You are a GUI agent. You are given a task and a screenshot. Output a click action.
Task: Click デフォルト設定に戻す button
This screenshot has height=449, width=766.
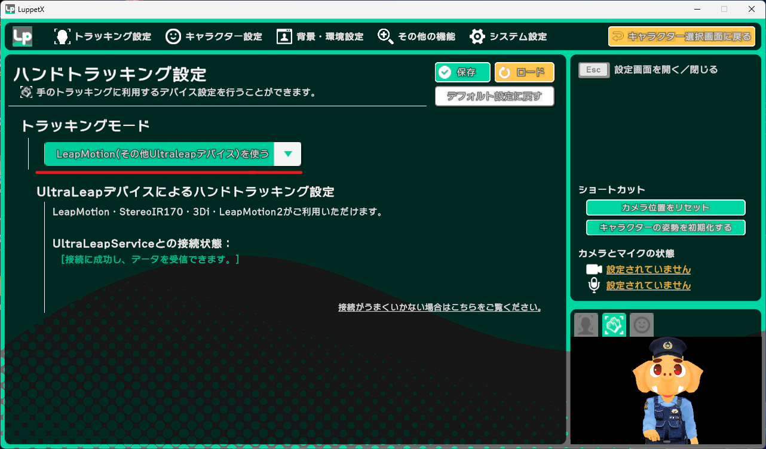[x=494, y=96]
